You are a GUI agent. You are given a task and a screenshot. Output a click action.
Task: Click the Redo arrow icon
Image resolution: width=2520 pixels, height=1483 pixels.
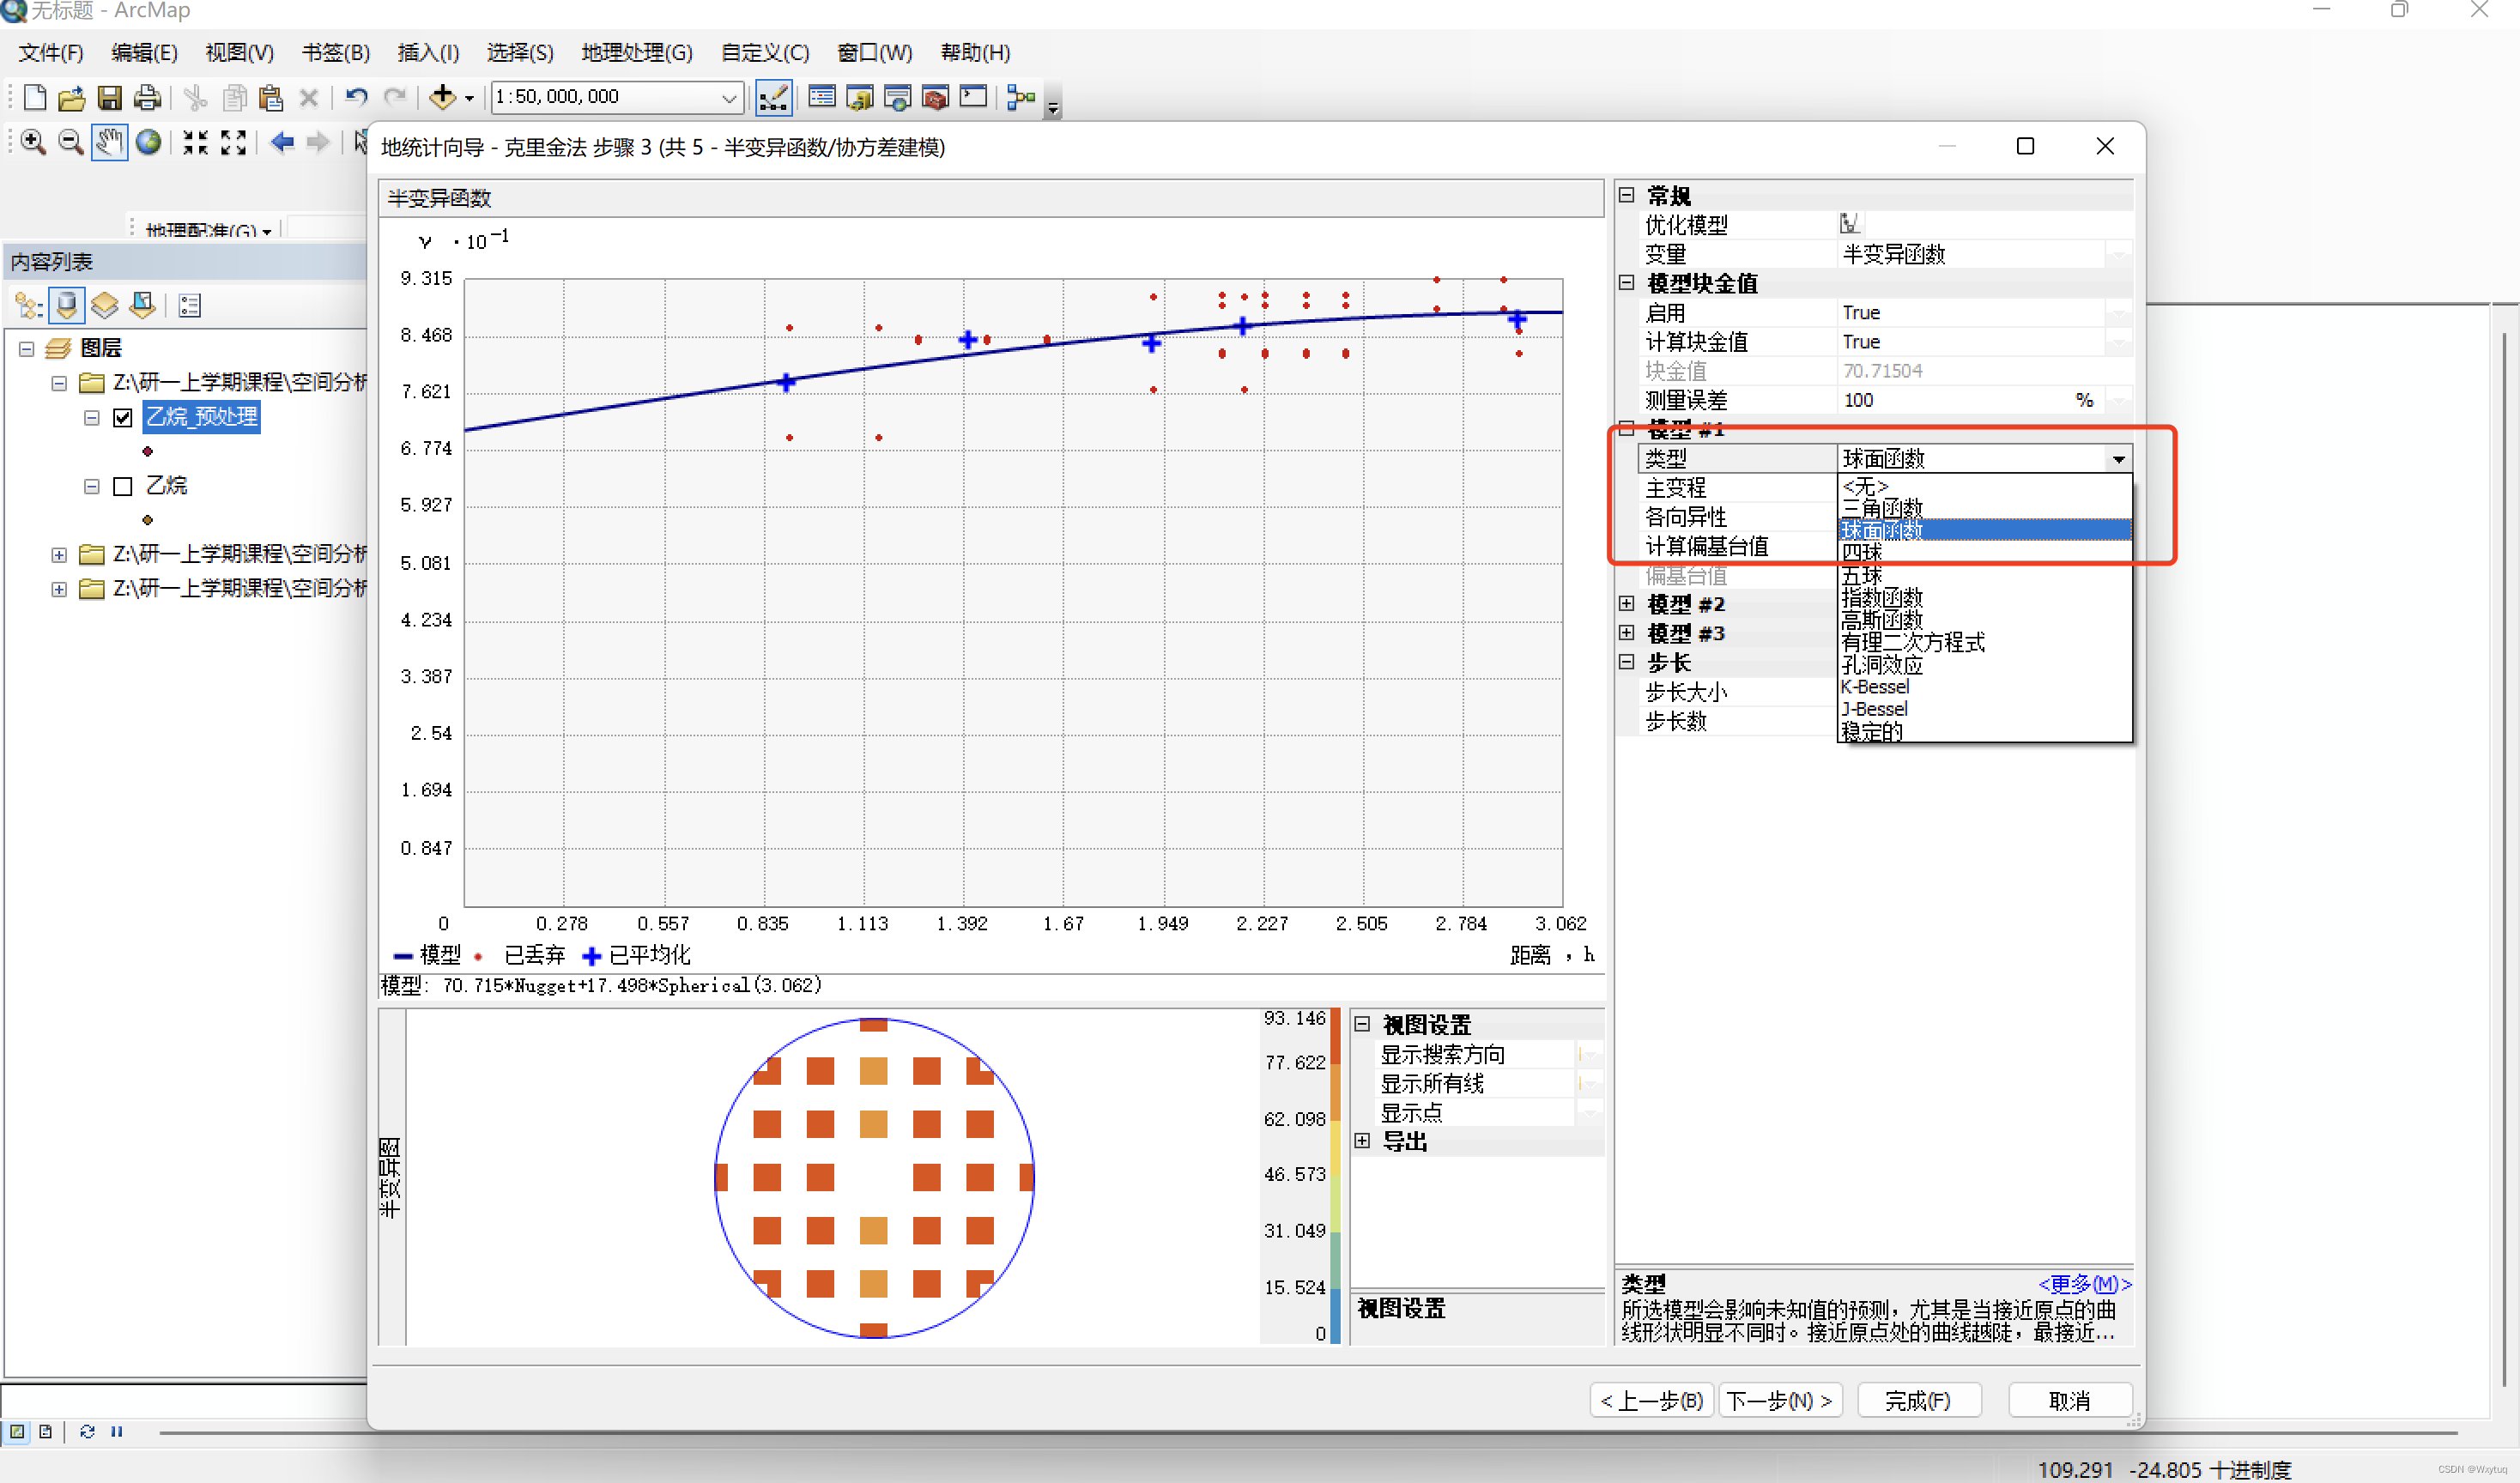(x=395, y=97)
